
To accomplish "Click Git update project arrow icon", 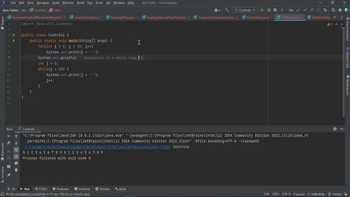I will (298, 10).
